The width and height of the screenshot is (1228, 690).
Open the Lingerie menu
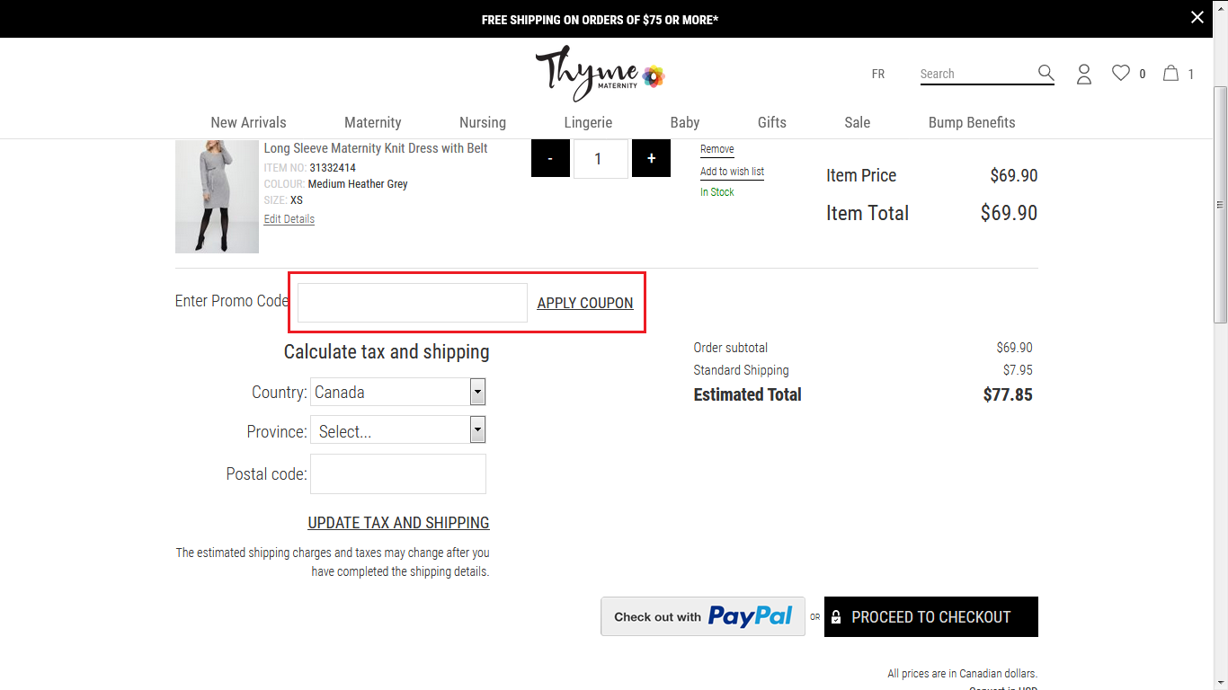coord(588,122)
